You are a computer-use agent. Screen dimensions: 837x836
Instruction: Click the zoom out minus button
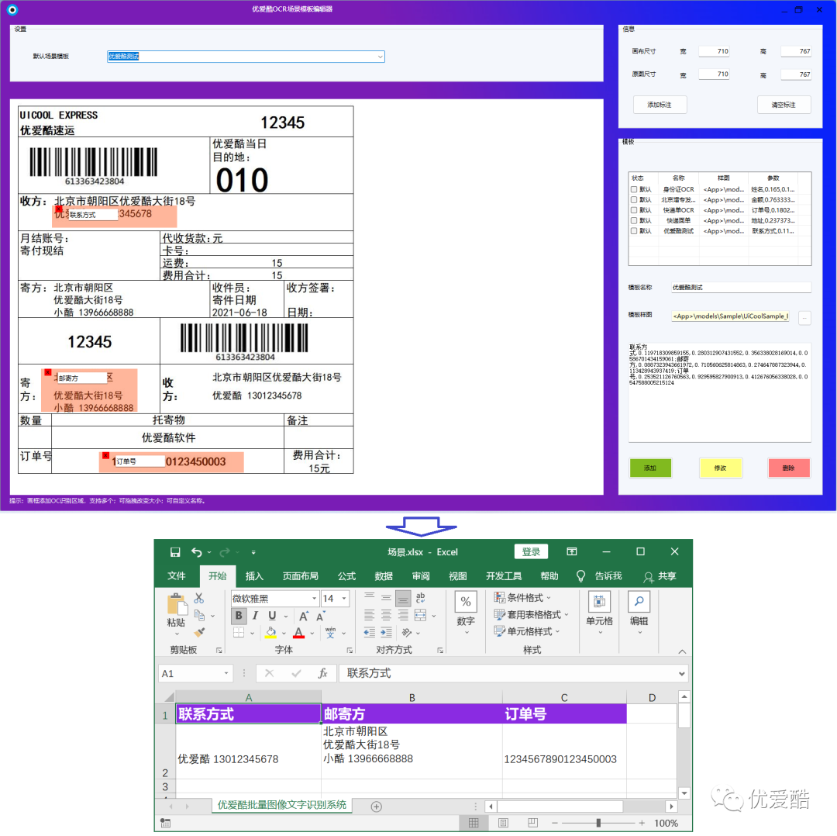(555, 823)
